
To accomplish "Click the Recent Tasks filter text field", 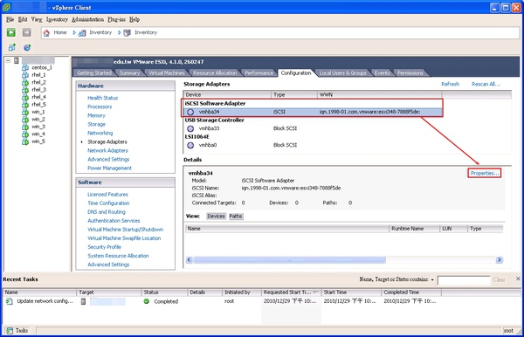I will point(464,280).
